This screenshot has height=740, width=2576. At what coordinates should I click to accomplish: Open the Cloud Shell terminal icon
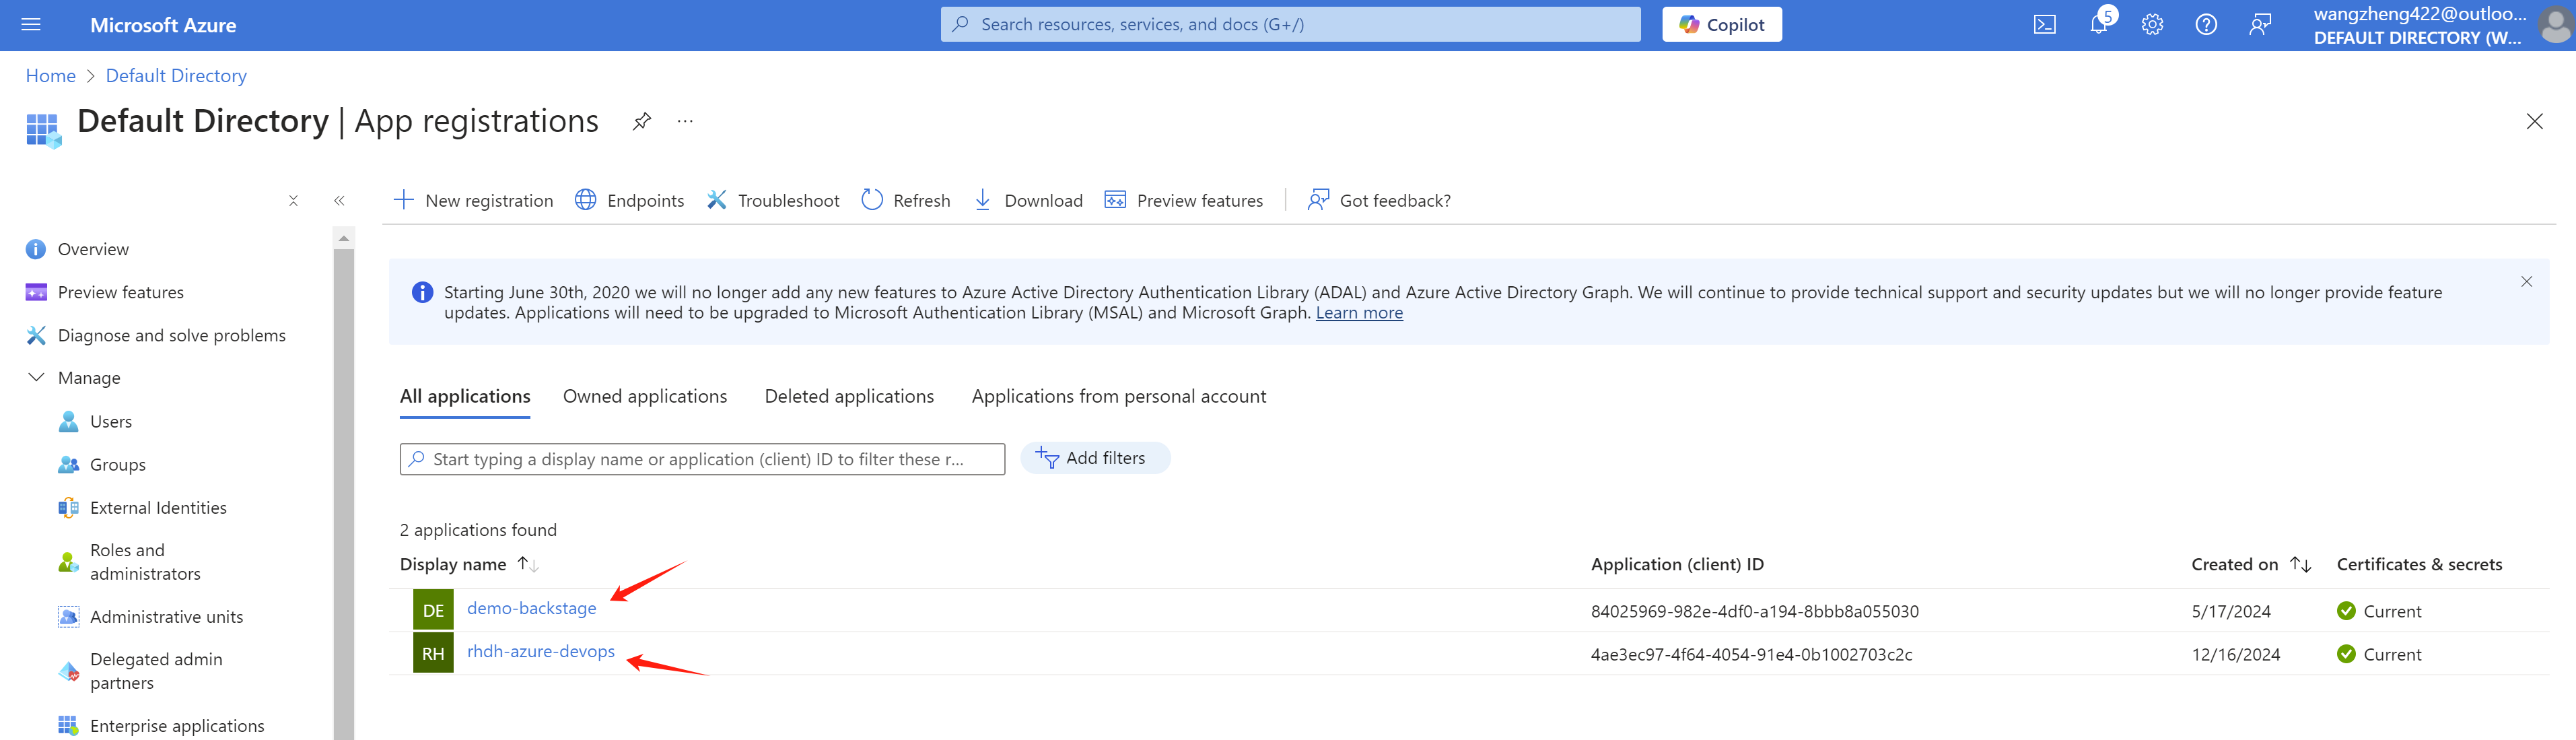tap(2044, 25)
